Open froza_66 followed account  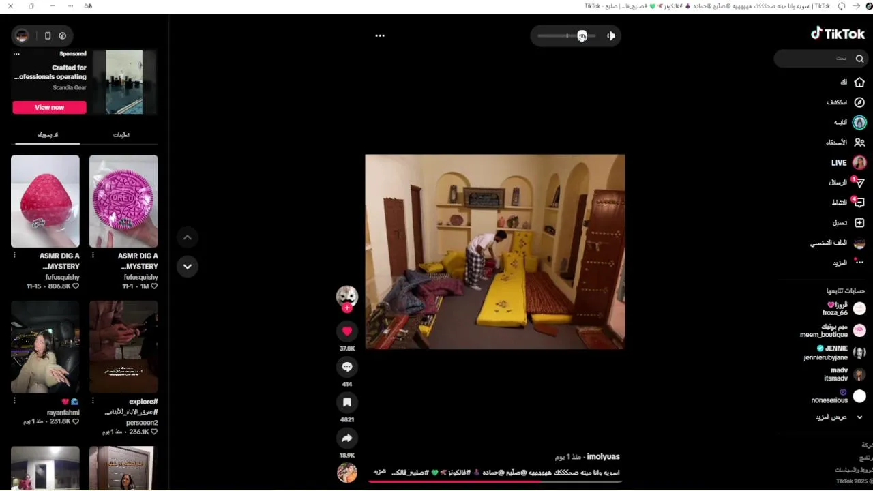843,308
